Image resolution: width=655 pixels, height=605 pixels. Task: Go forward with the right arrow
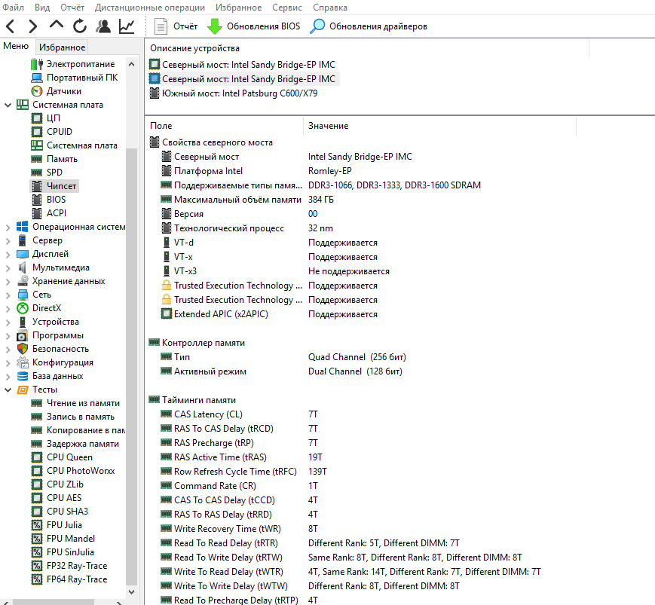pyautogui.click(x=32, y=26)
